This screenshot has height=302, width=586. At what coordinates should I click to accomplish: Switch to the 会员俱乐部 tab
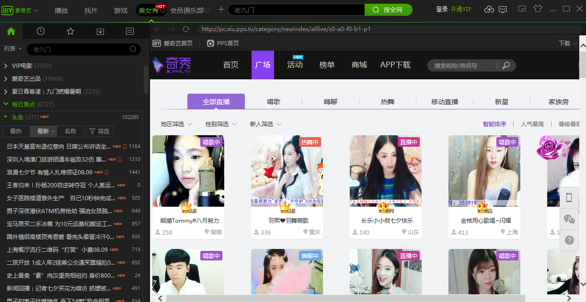pyautogui.click(x=187, y=10)
